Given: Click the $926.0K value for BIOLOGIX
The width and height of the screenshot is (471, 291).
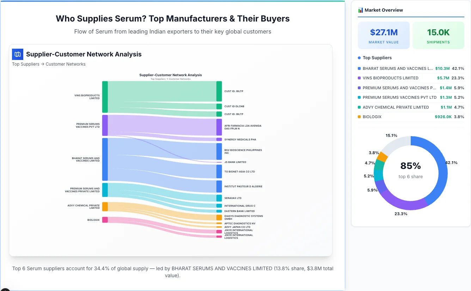Looking at the screenshot, I should click(442, 117).
